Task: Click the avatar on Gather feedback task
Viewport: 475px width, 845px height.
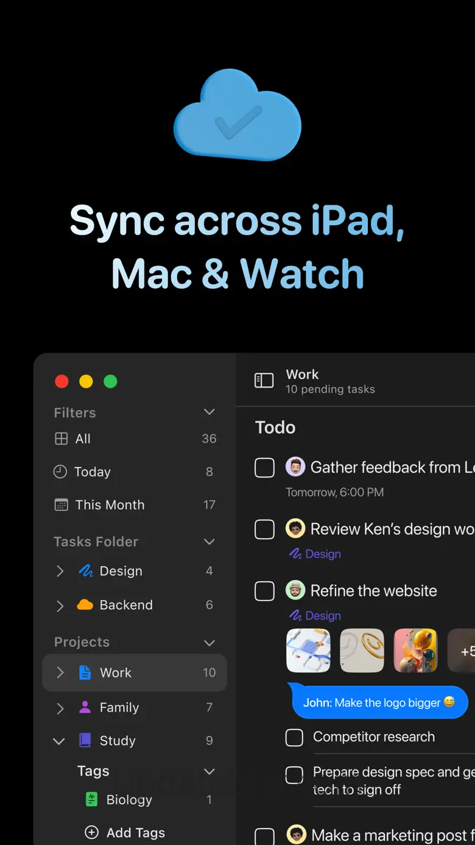Action: point(295,467)
